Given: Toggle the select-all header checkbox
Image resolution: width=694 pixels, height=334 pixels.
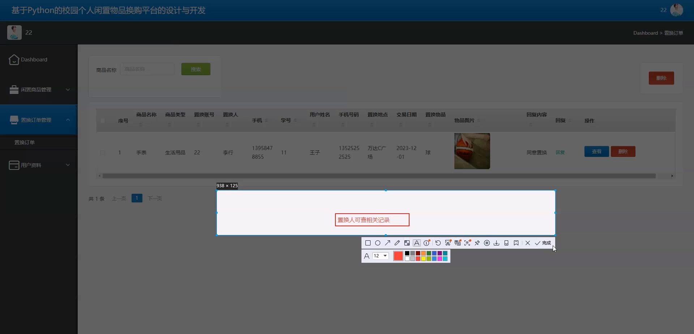Looking at the screenshot, I should click(103, 121).
